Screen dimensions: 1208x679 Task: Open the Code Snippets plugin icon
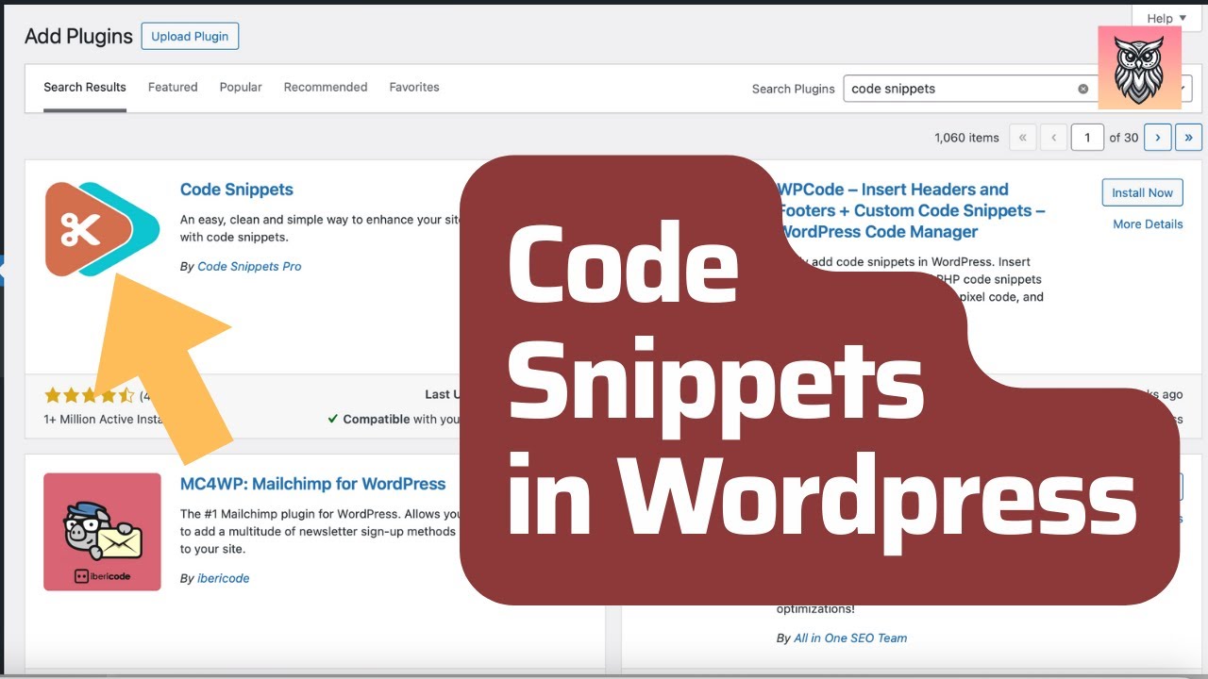click(x=102, y=229)
